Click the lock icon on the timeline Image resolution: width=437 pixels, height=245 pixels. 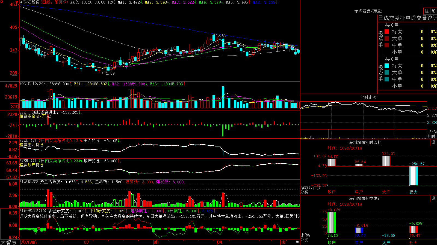coord(297,241)
